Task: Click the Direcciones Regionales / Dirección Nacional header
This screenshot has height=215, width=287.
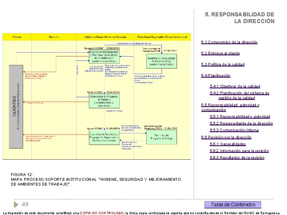Action: pyautogui.click(x=163, y=37)
